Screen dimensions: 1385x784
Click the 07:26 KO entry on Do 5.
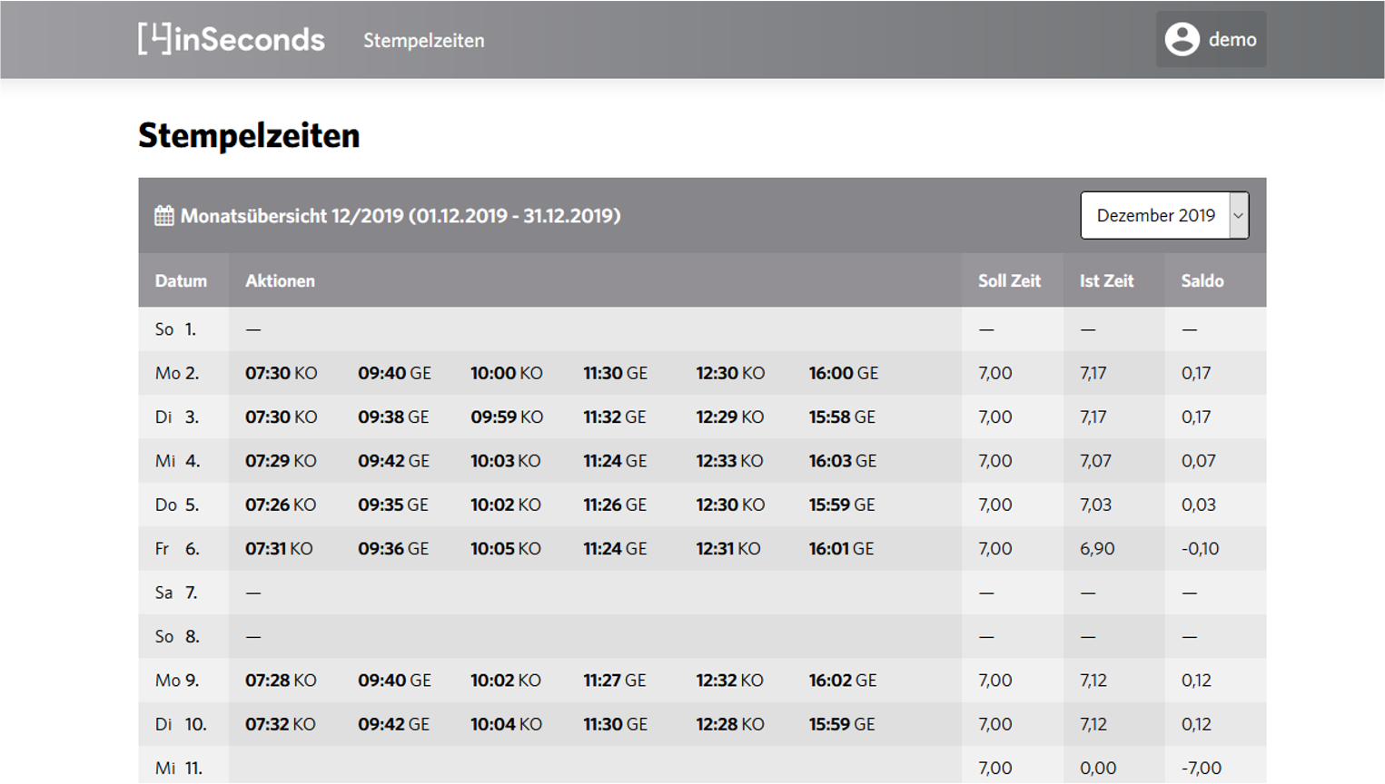tap(281, 505)
